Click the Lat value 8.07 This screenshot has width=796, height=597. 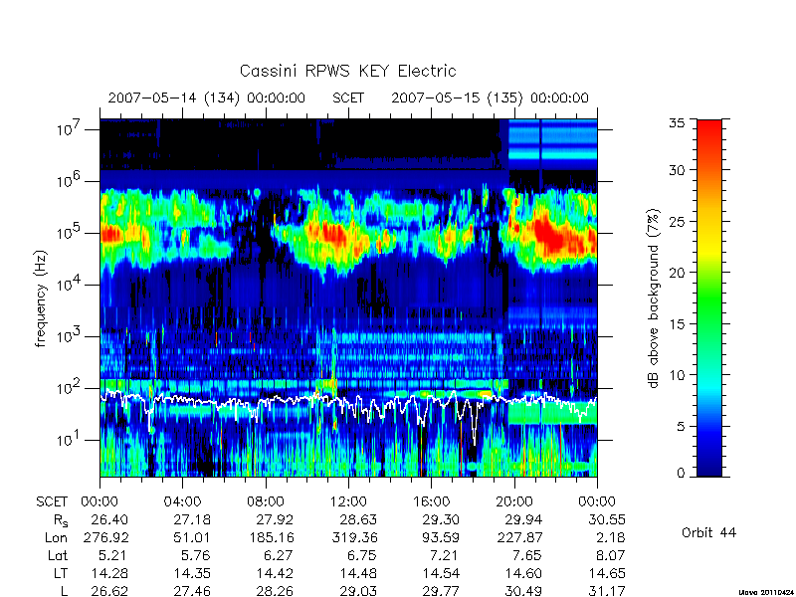[x=611, y=555]
